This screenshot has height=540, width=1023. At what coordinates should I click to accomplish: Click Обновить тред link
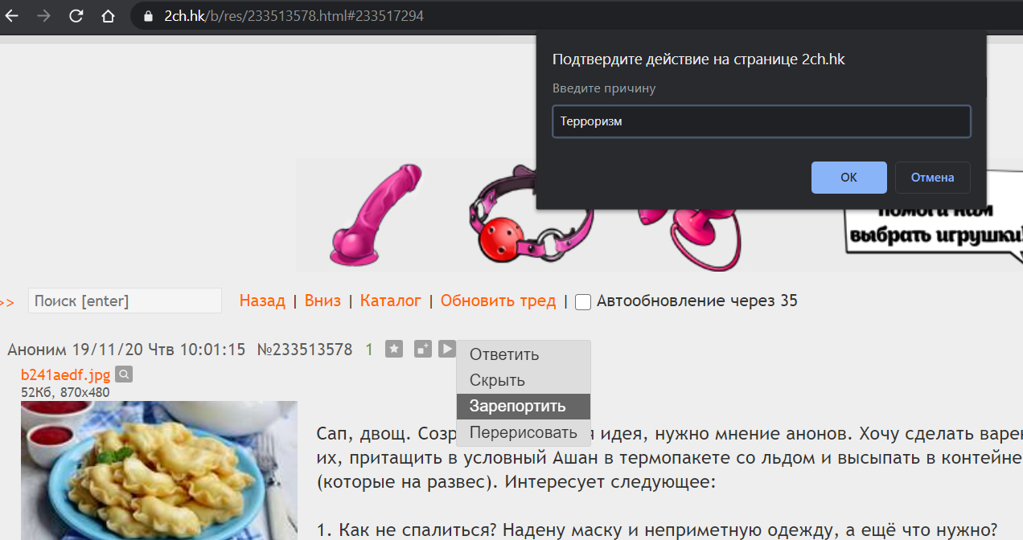coord(498,301)
